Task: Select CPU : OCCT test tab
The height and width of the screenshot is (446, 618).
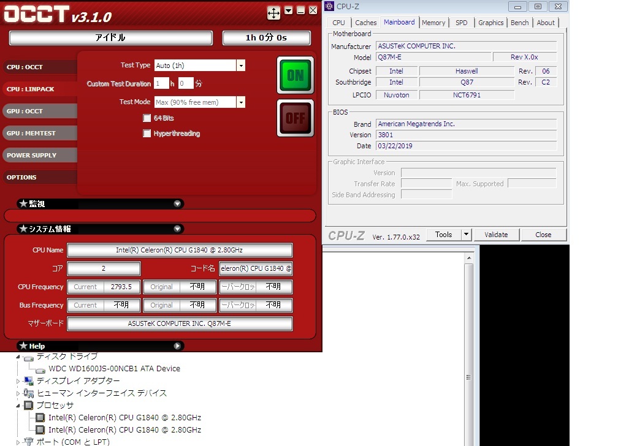Action: pos(39,67)
